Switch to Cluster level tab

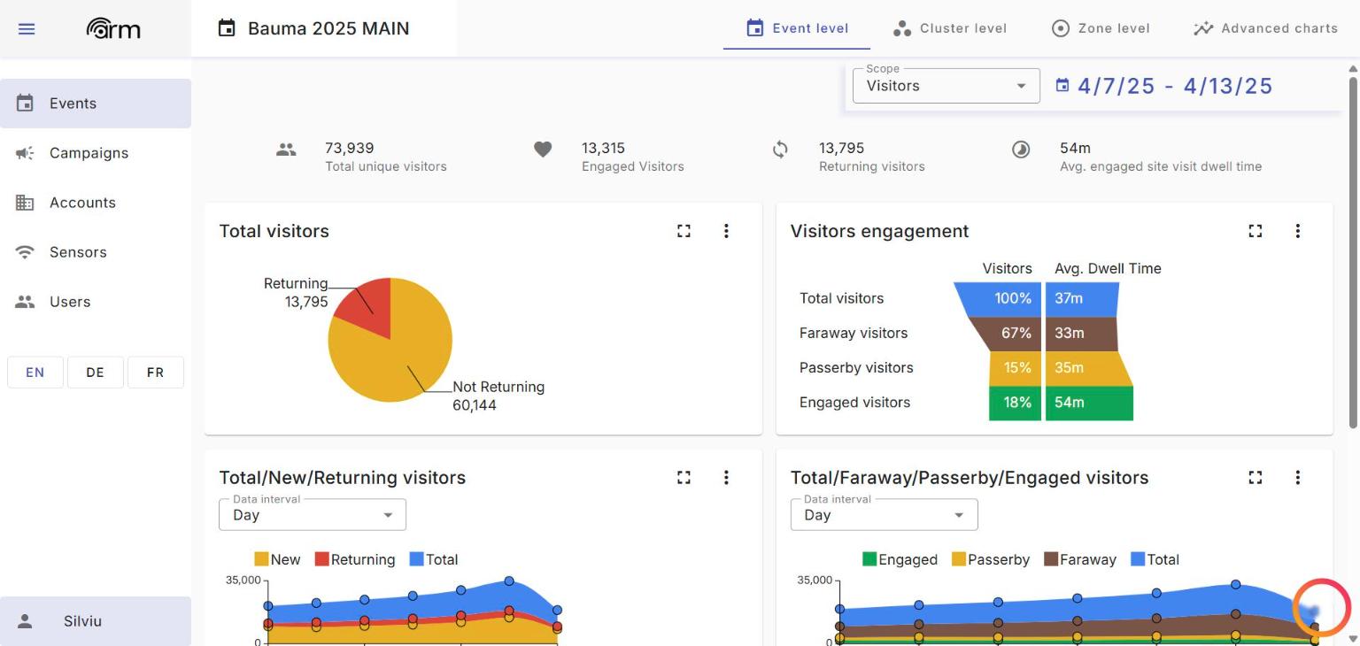coord(949,28)
